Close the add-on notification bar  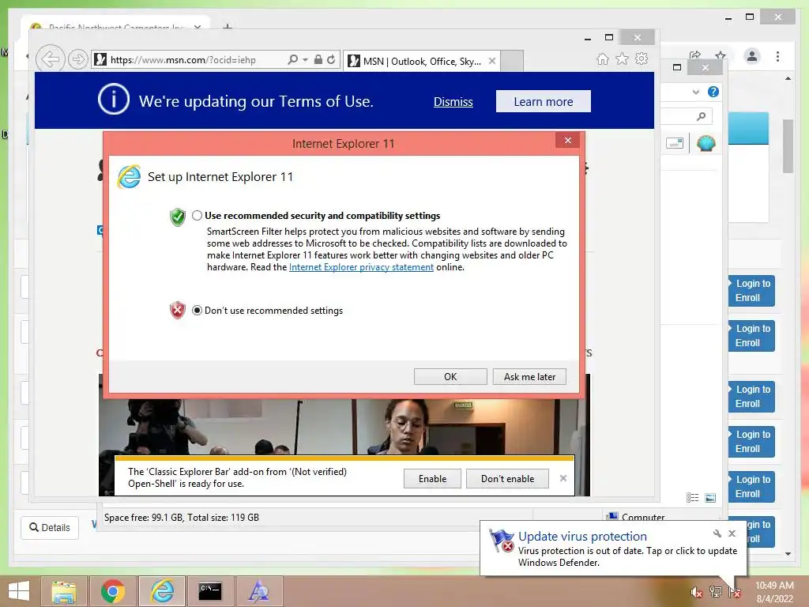pyautogui.click(x=563, y=478)
